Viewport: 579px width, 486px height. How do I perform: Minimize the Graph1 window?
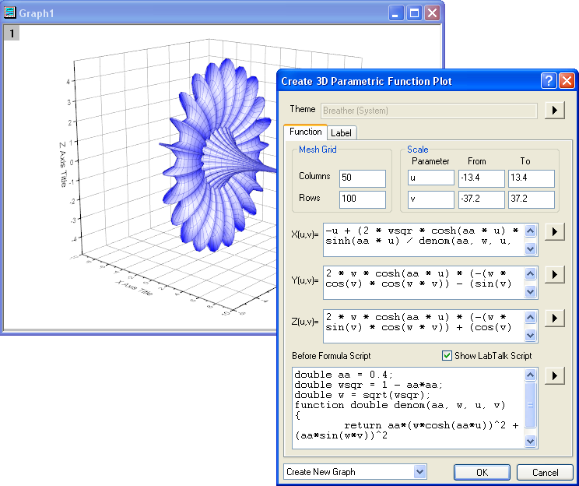click(396, 13)
